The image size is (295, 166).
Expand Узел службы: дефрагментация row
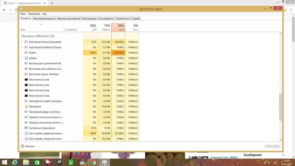pos(22,133)
